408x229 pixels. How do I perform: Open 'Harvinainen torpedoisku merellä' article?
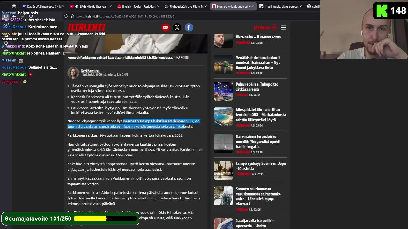(258, 142)
